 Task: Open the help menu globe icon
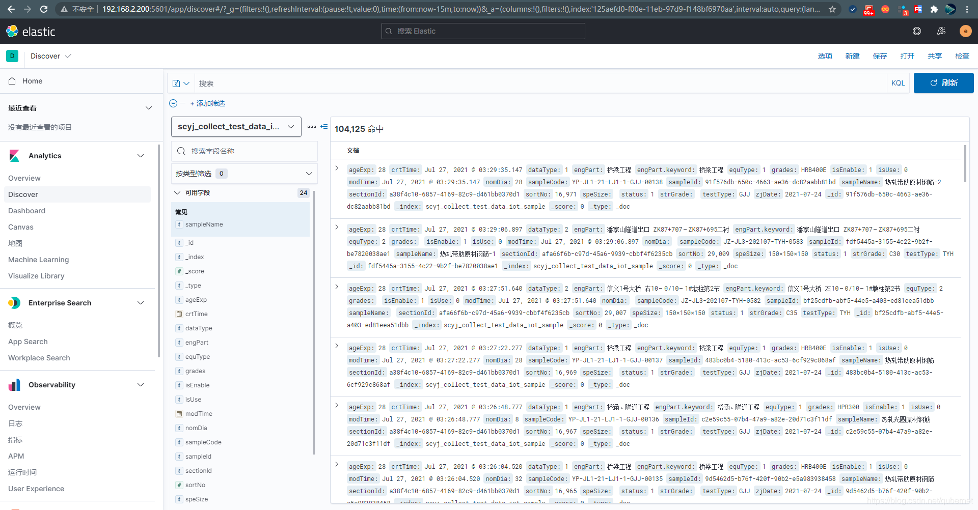[x=917, y=31]
